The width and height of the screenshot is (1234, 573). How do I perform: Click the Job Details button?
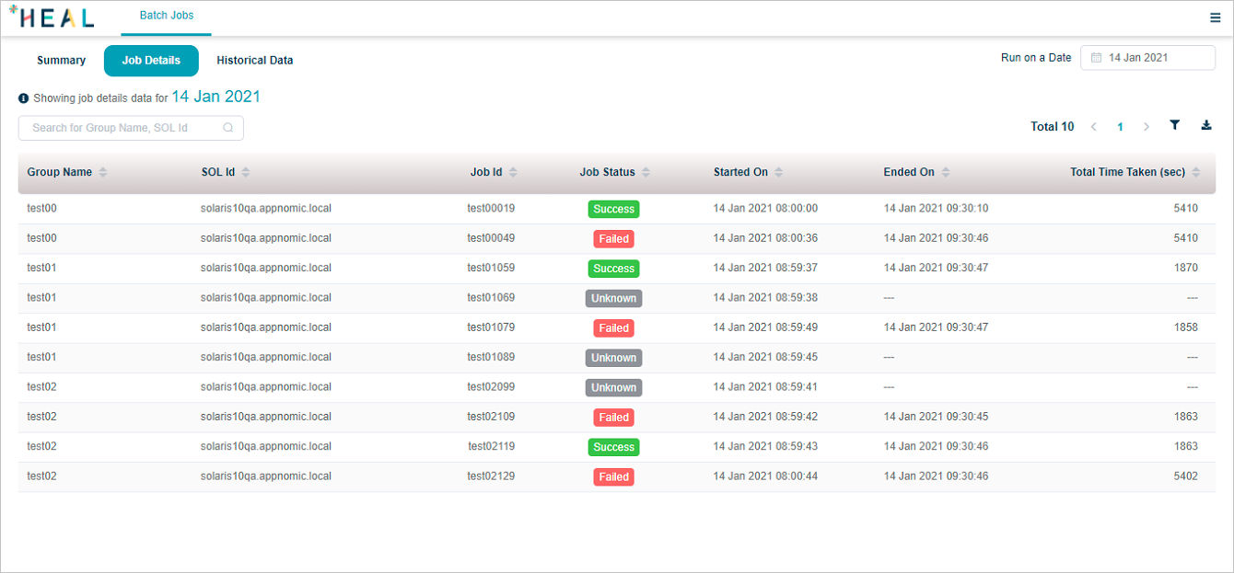click(x=151, y=61)
